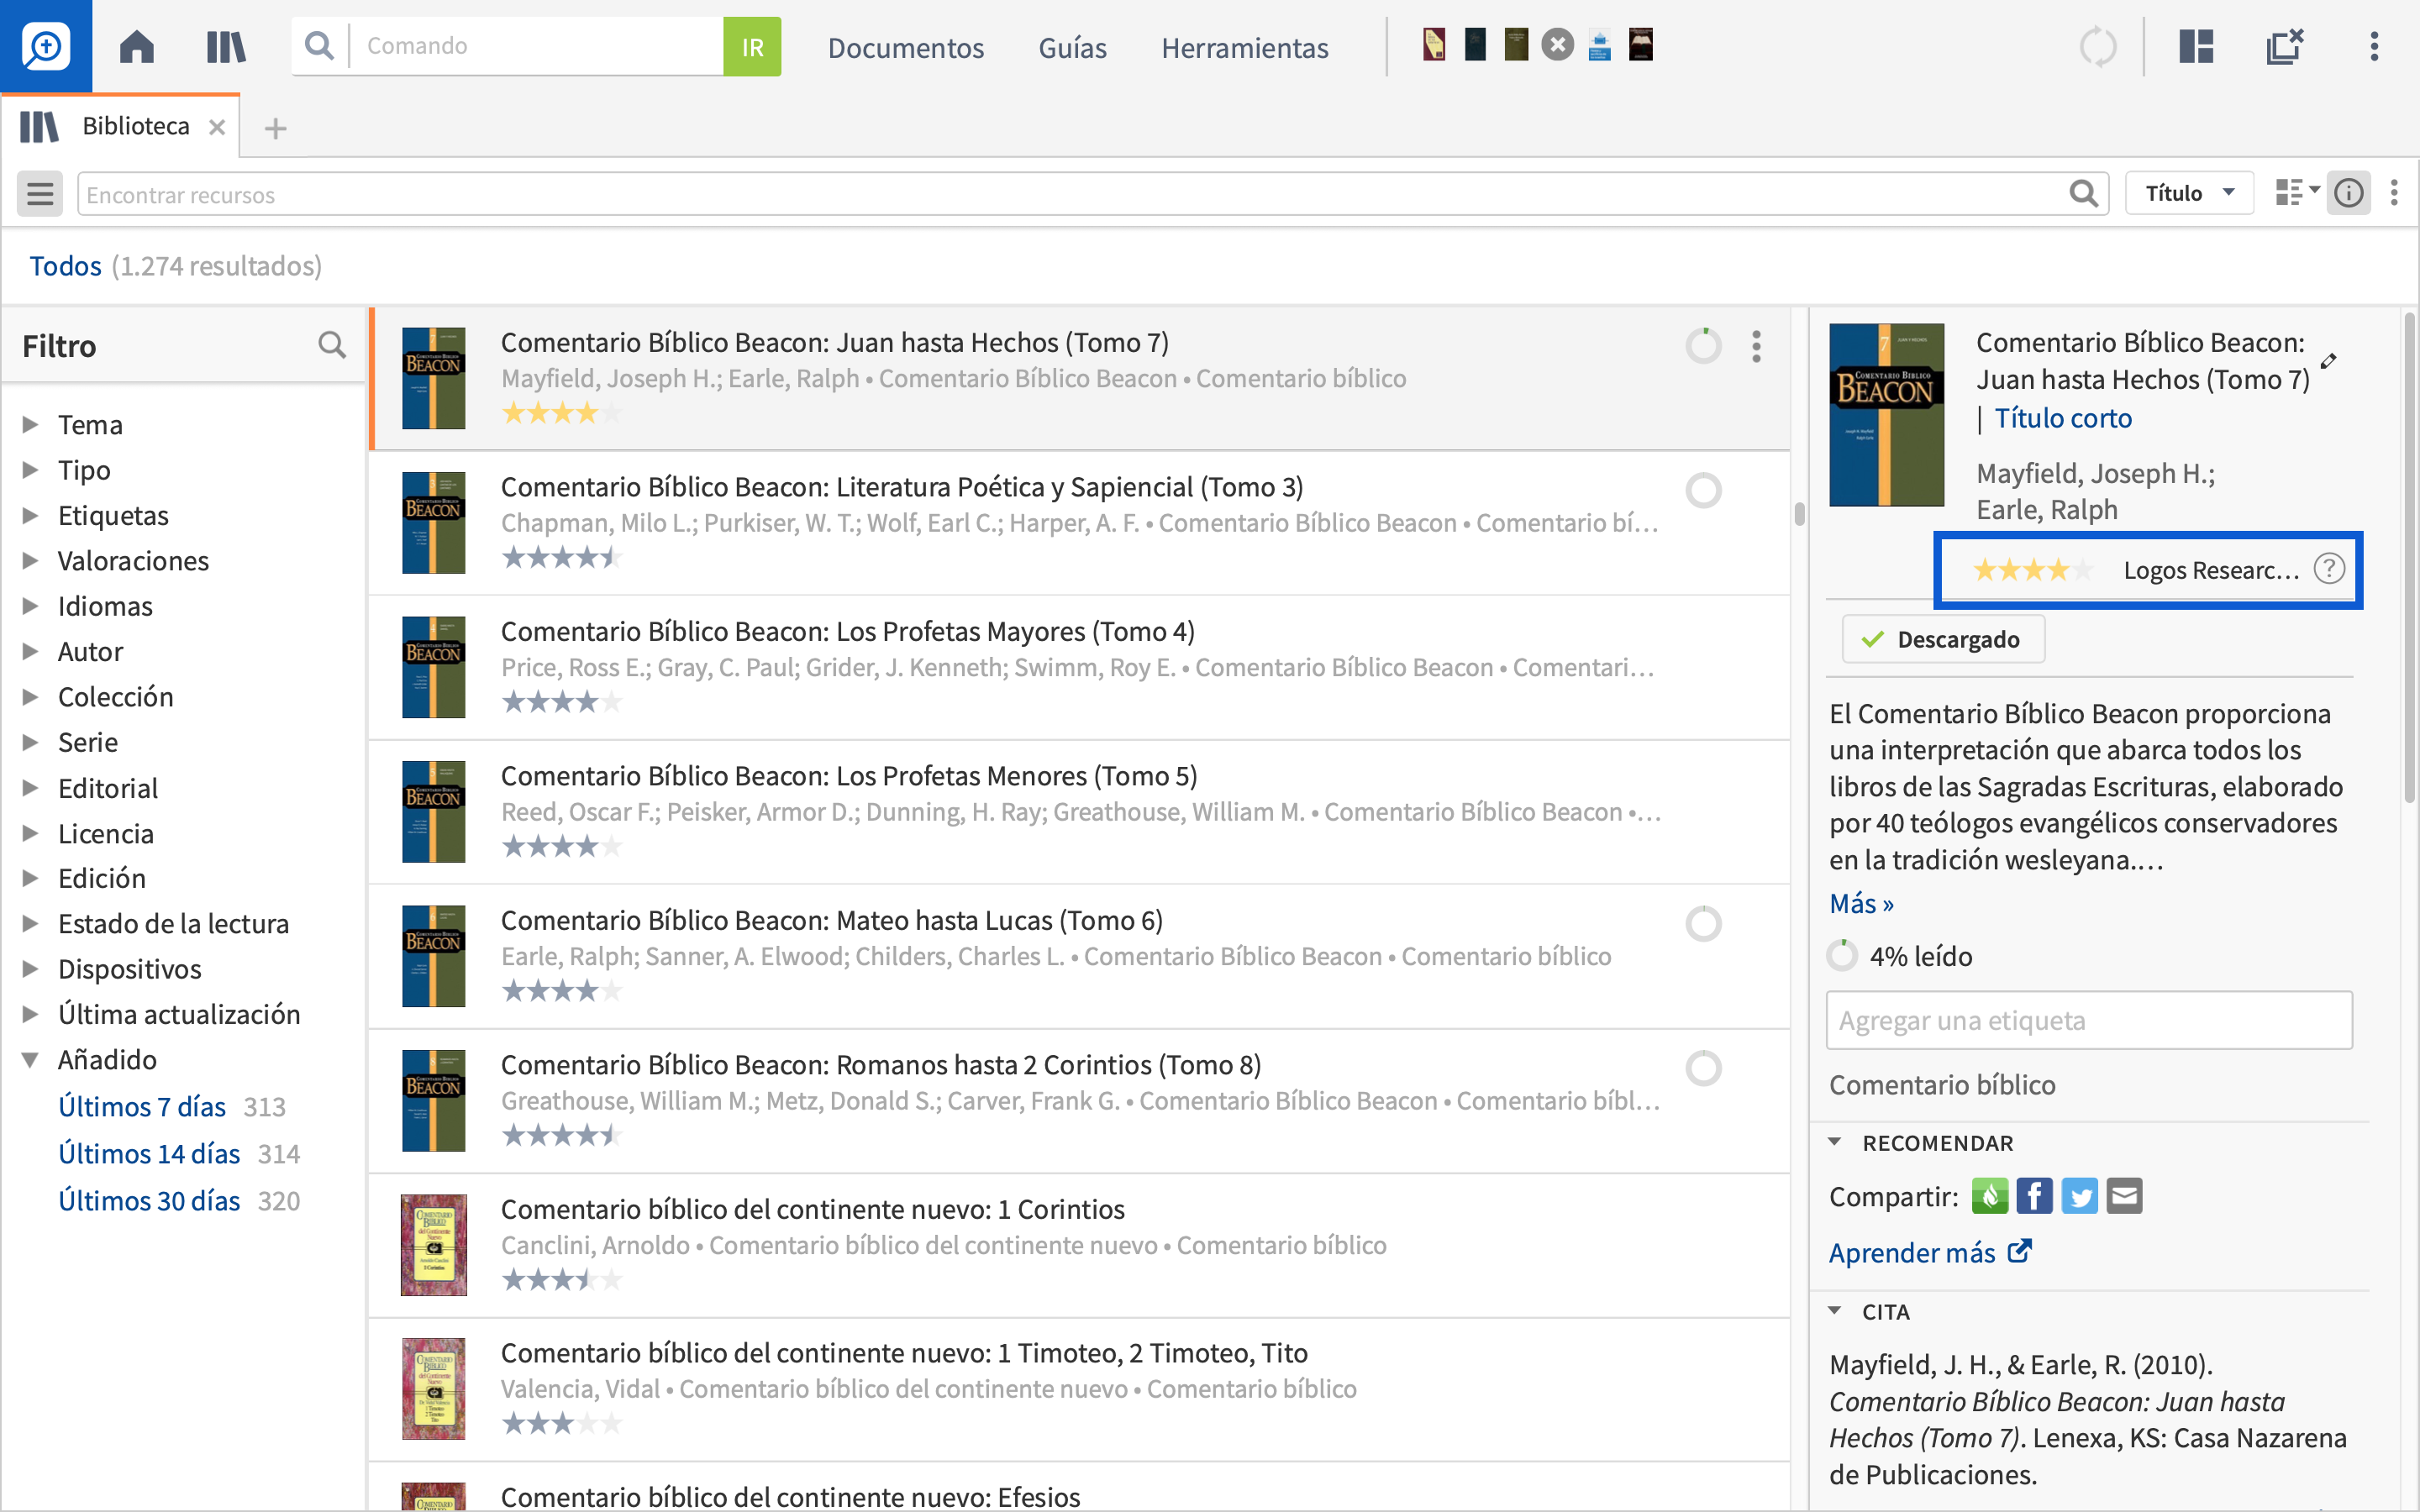
Task: Close the Biblioteca tab
Action: click(x=217, y=127)
